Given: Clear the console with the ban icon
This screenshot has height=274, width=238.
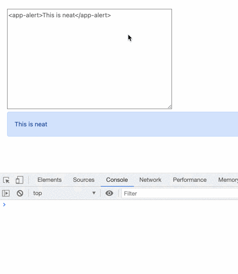Looking at the screenshot, I should click(20, 193).
